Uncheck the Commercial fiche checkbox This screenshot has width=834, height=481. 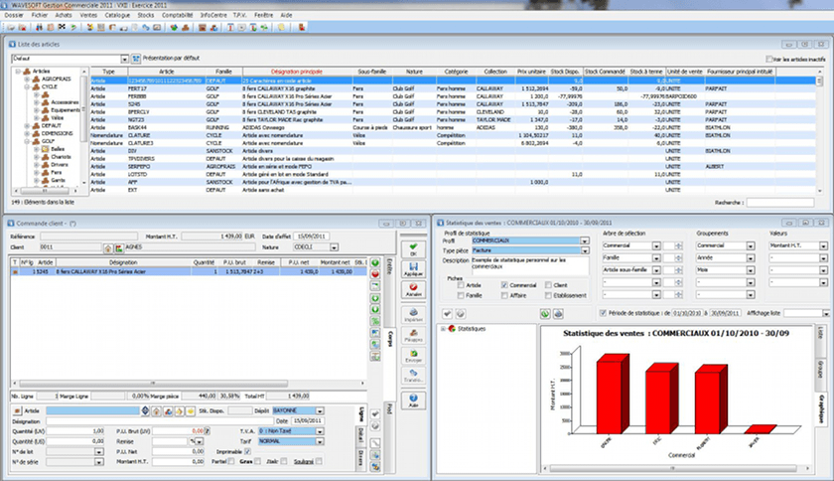point(504,285)
